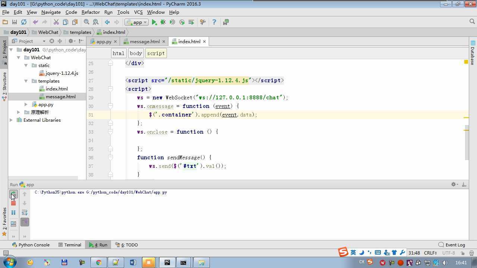
Task: Click the Cut scissors icon
Action: [56, 22]
